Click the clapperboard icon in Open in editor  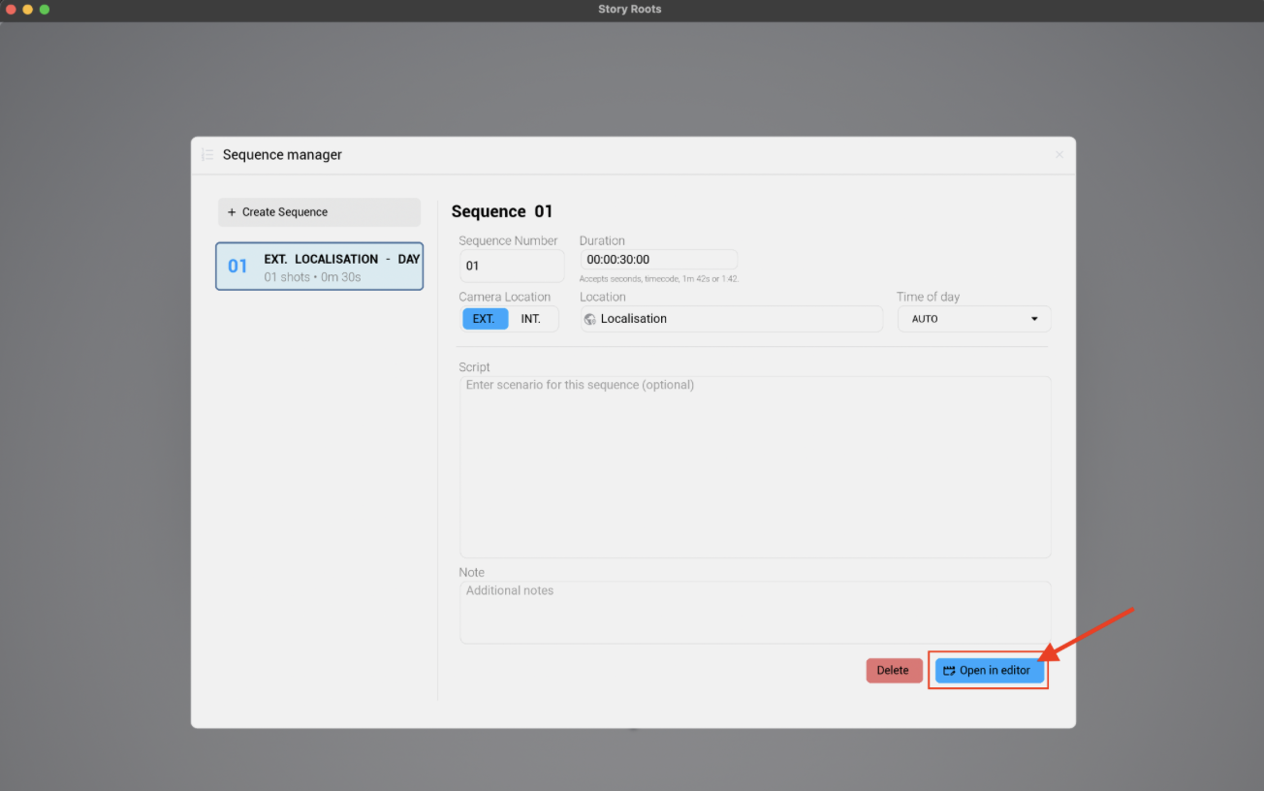coord(950,671)
